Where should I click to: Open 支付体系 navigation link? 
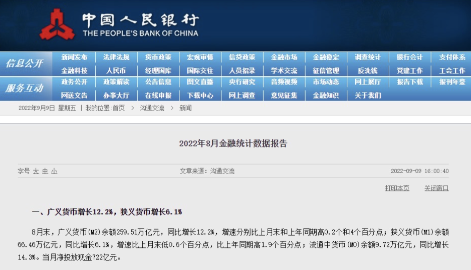click(452, 57)
